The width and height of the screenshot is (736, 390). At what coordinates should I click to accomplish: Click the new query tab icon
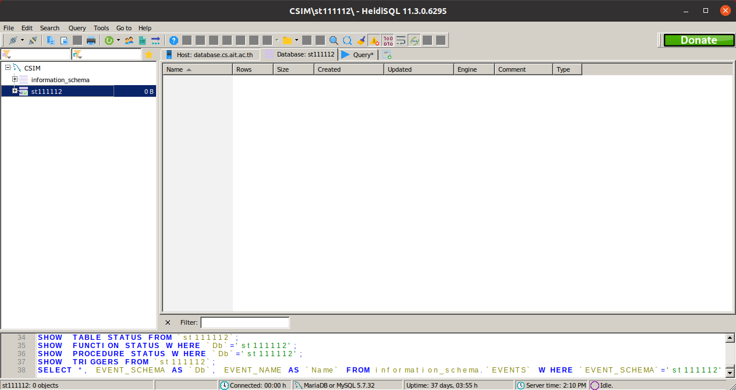pos(387,55)
